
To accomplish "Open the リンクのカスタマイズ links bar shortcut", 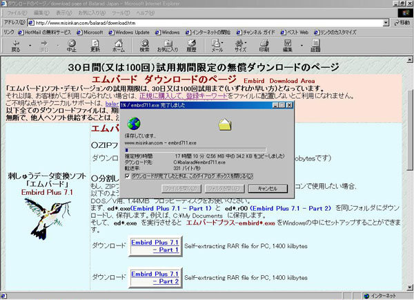I will coord(335,32).
